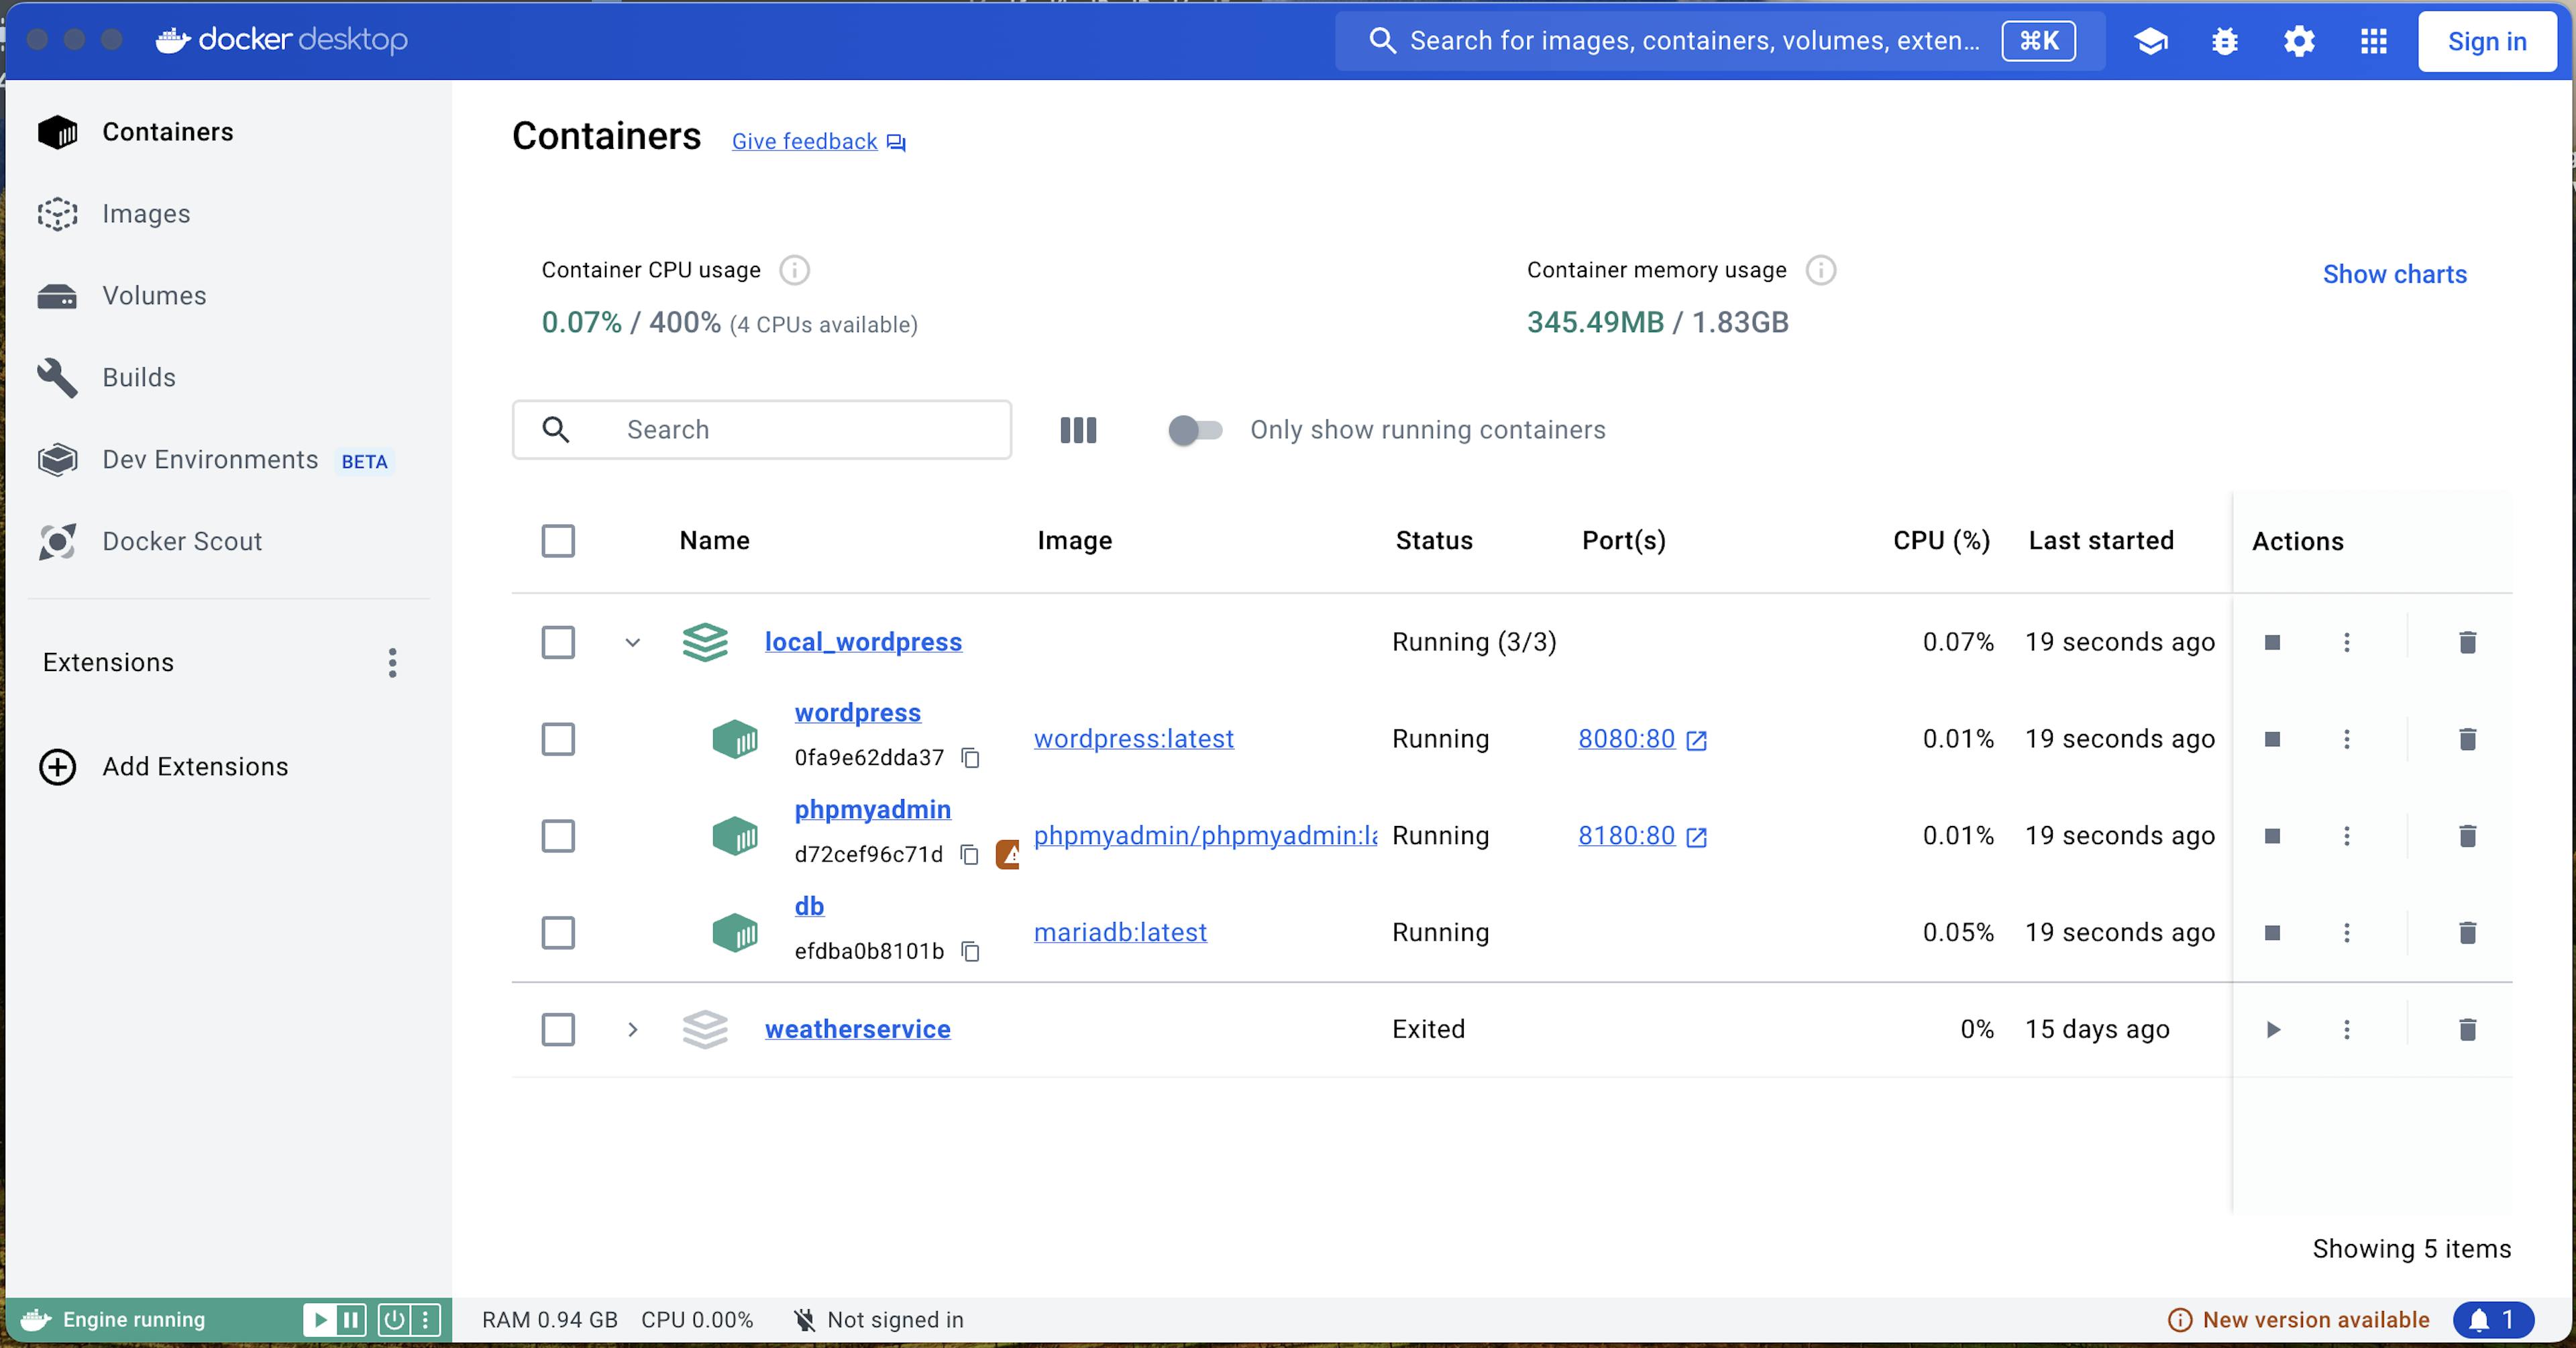Viewport: 2576px width, 1348px height.
Task: Click the engine power button in status bar
Action: (x=394, y=1320)
